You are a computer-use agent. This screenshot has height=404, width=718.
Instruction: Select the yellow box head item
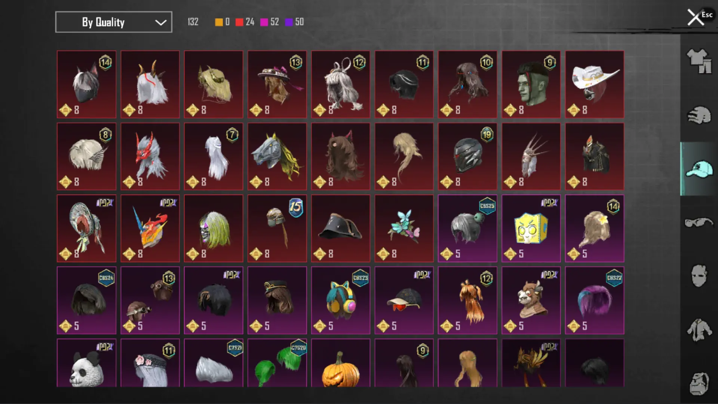531,228
